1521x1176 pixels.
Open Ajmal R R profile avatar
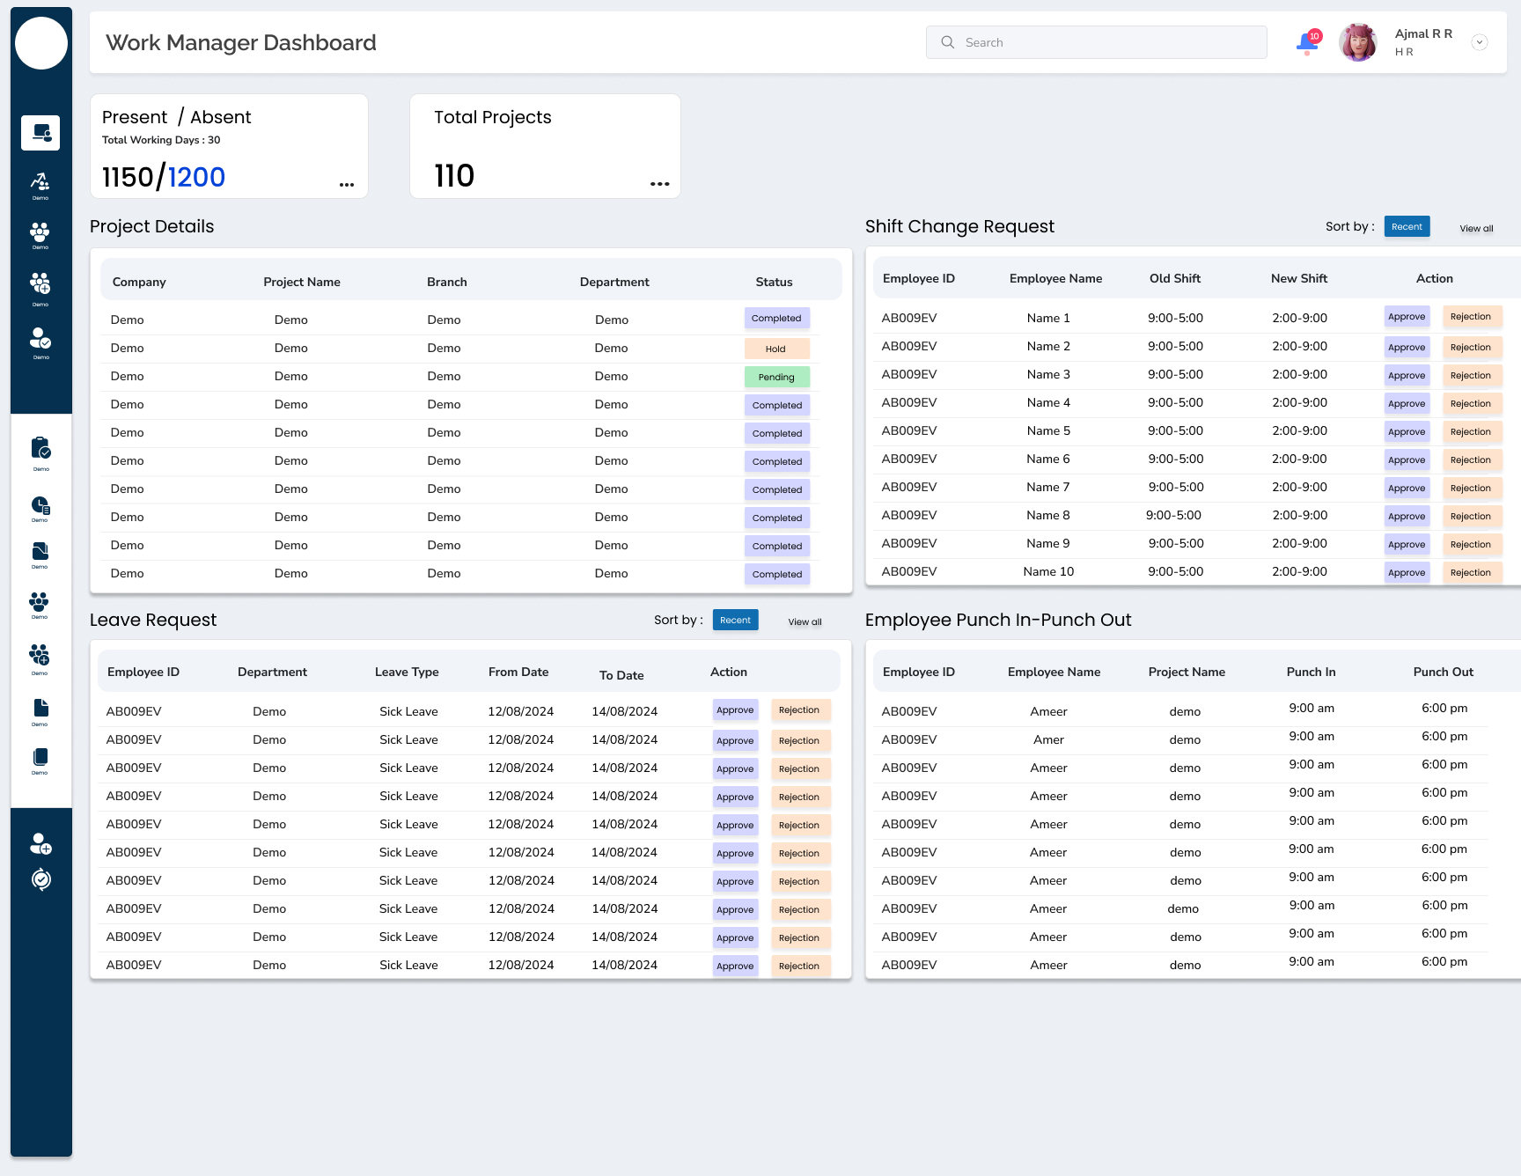[x=1358, y=42]
